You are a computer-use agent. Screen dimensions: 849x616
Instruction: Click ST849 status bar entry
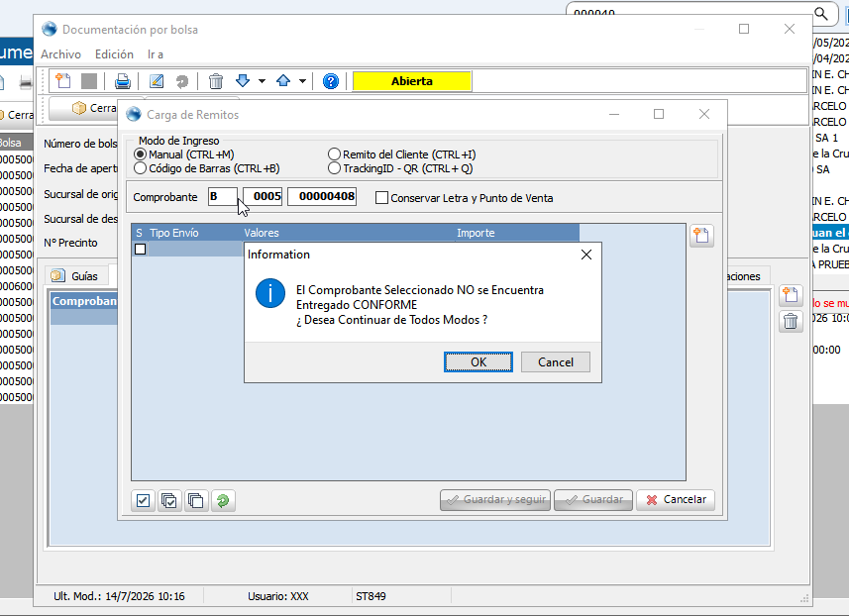371,596
